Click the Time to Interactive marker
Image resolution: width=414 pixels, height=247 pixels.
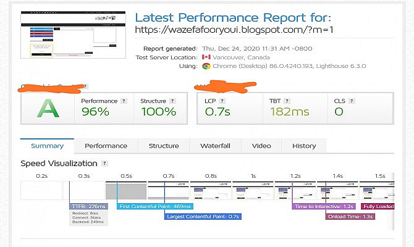323,206
